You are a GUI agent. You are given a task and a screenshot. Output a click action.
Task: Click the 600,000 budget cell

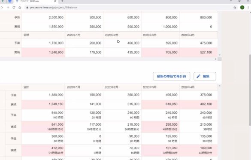[x=122, y=18]
